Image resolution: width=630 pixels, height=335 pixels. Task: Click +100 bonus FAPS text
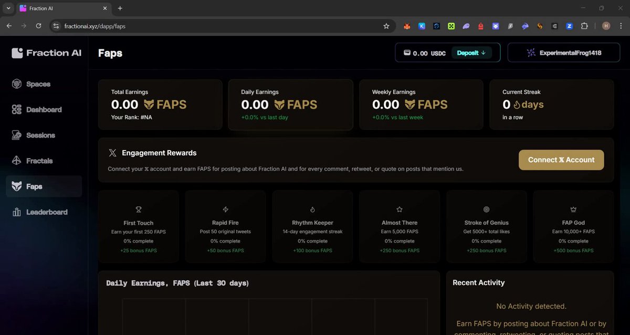coord(312,250)
